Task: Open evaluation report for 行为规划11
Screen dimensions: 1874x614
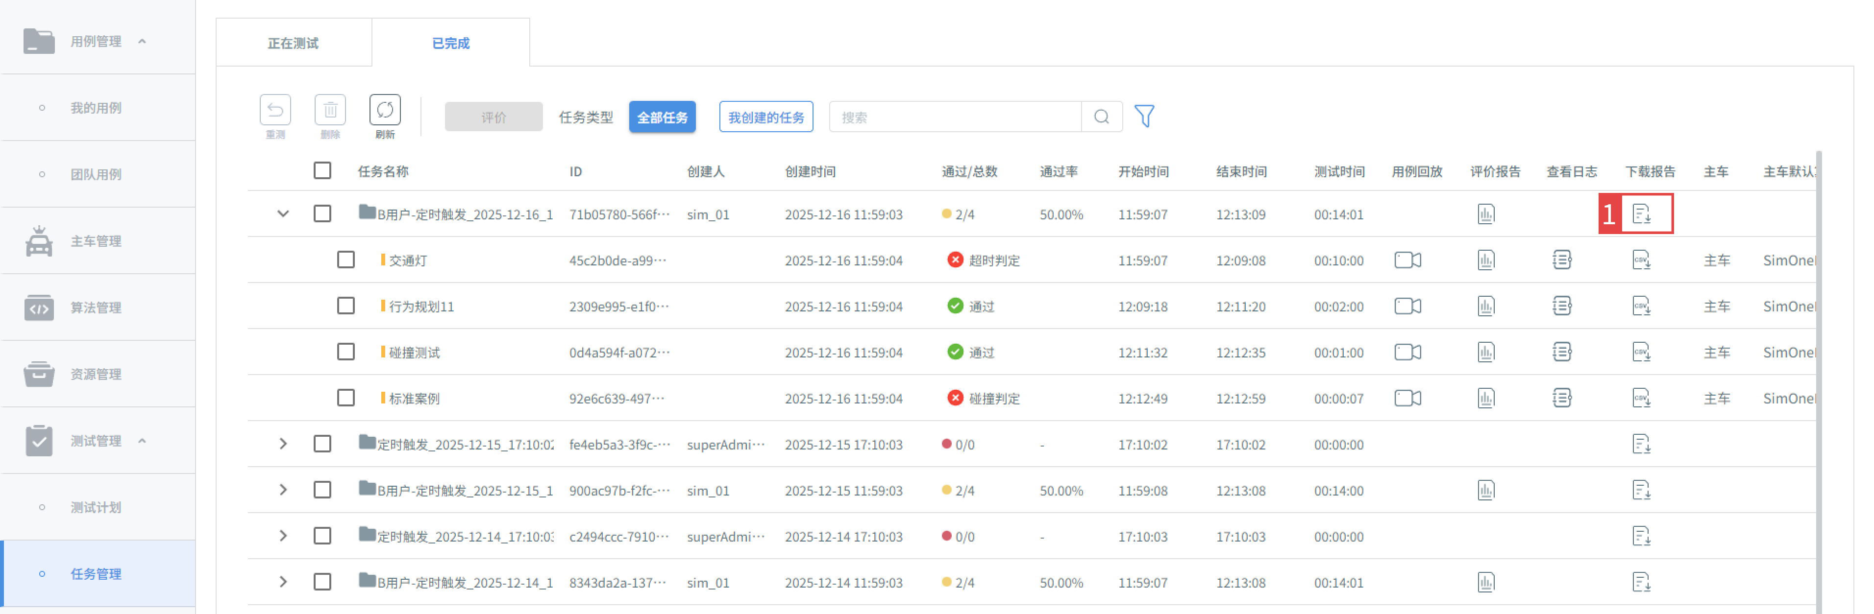Action: tap(1485, 306)
